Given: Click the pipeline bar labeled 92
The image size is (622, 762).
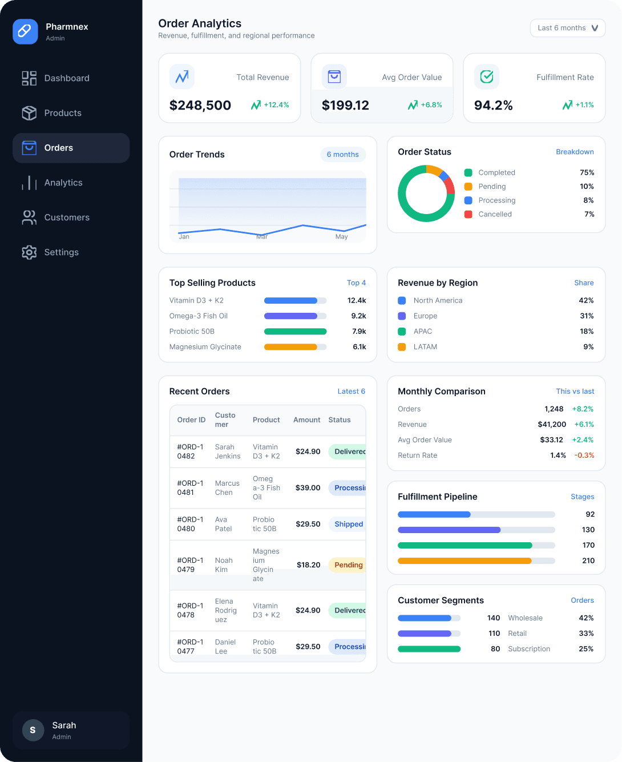Looking at the screenshot, I should [476, 514].
